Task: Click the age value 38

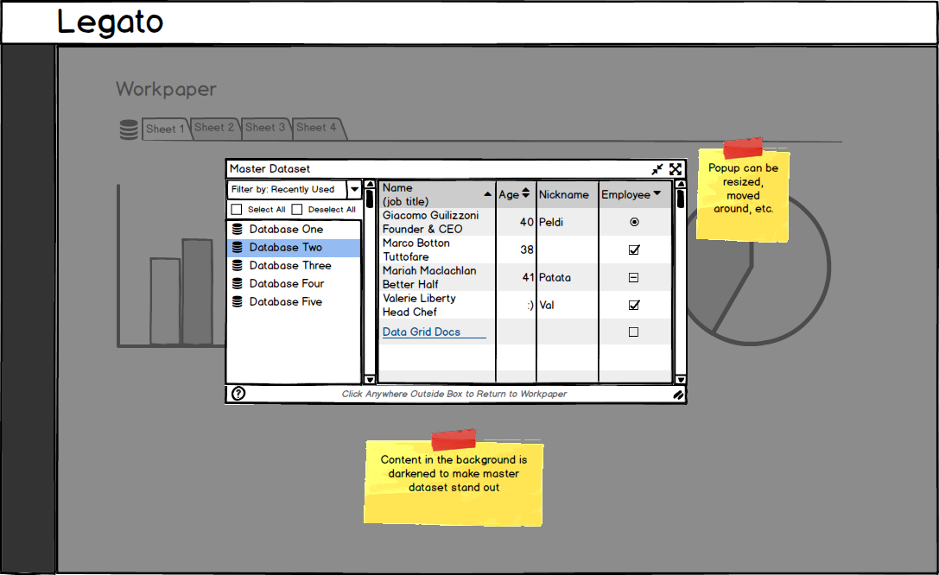Action: tap(526, 250)
